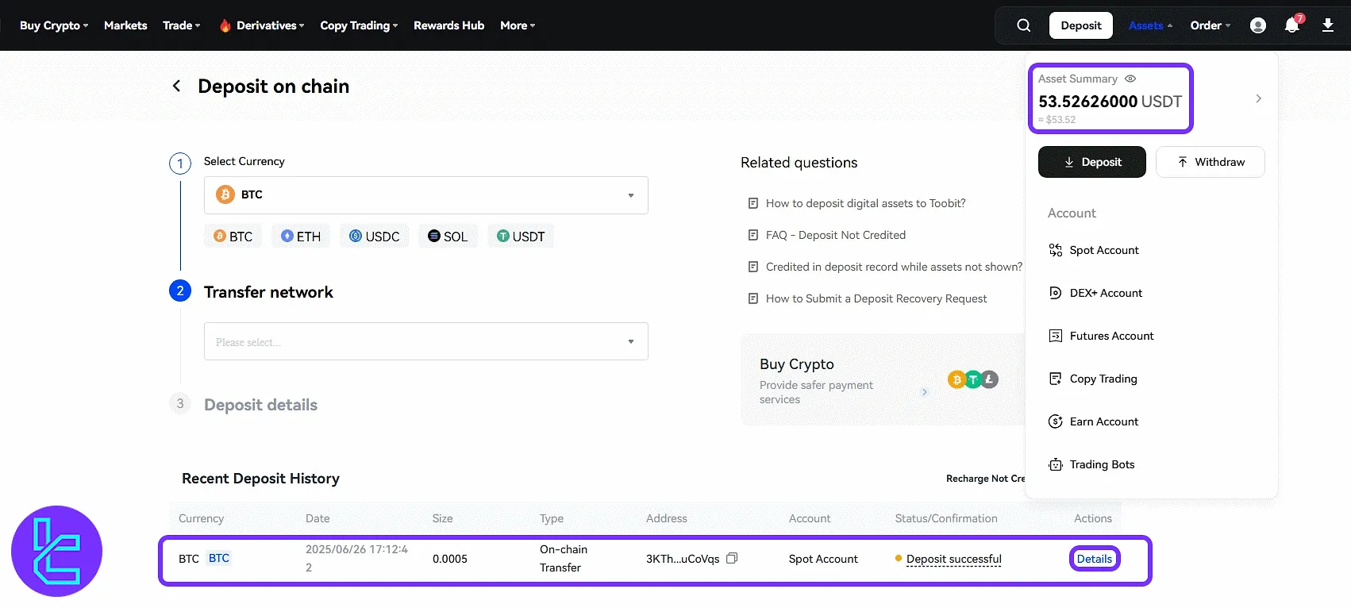This screenshot has height=608, width=1351.
Task: Click the BTC tag in history row
Action: pyautogui.click(x=219, y=558)
